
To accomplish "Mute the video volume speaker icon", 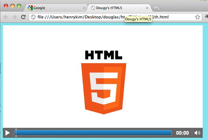I will tap(197, 133).
